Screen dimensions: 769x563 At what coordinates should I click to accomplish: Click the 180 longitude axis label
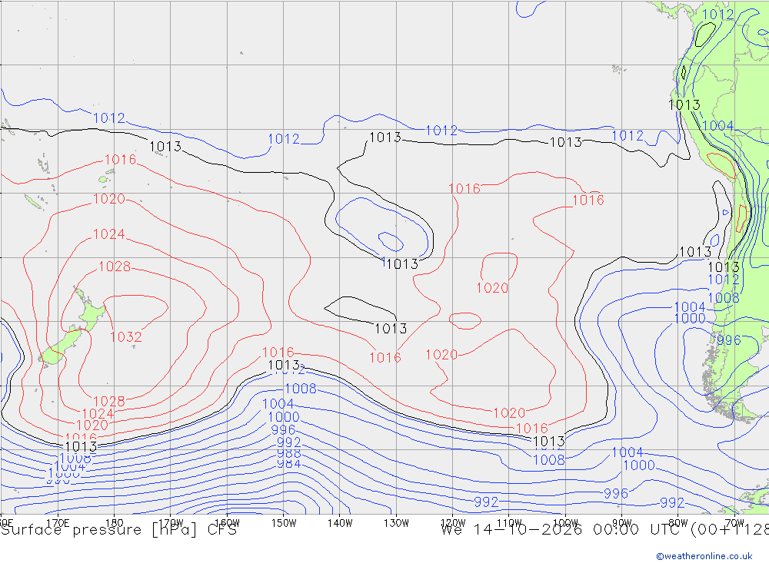(x=114, y=523)
